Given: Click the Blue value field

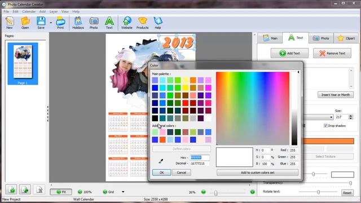Looking at the screenshot, I should [x=293, y=164].
